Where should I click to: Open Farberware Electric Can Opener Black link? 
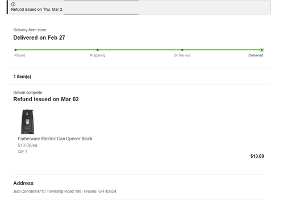(x=55, y=139)
